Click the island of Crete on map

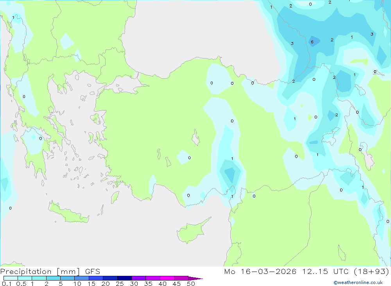[x=68, y=213]
